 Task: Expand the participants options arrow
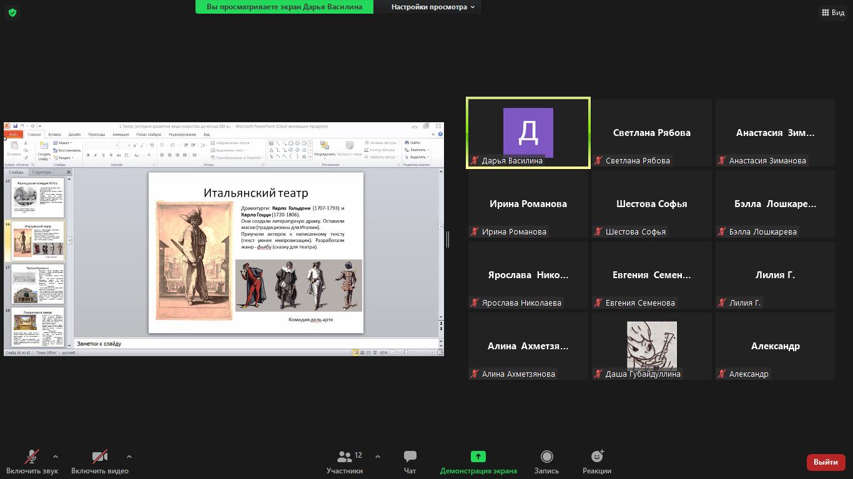pos(378,457)
